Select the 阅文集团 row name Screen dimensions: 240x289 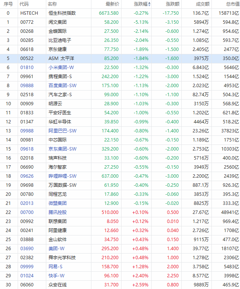58,22
